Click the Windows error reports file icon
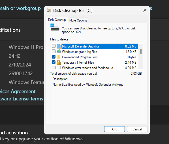Image resolution: width=169 pixels, height=144 pixels. coord(59,67)
